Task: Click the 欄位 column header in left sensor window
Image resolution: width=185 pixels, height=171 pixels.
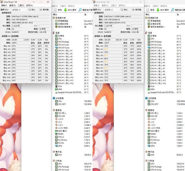Action: coord(55,14)
